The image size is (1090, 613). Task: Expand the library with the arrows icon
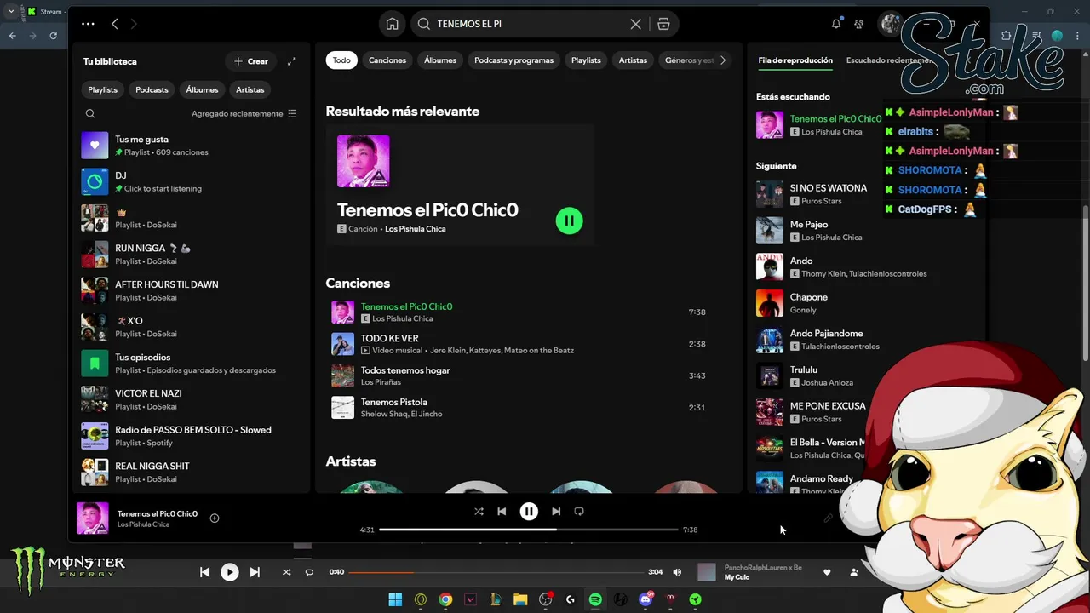pos(291,61)
